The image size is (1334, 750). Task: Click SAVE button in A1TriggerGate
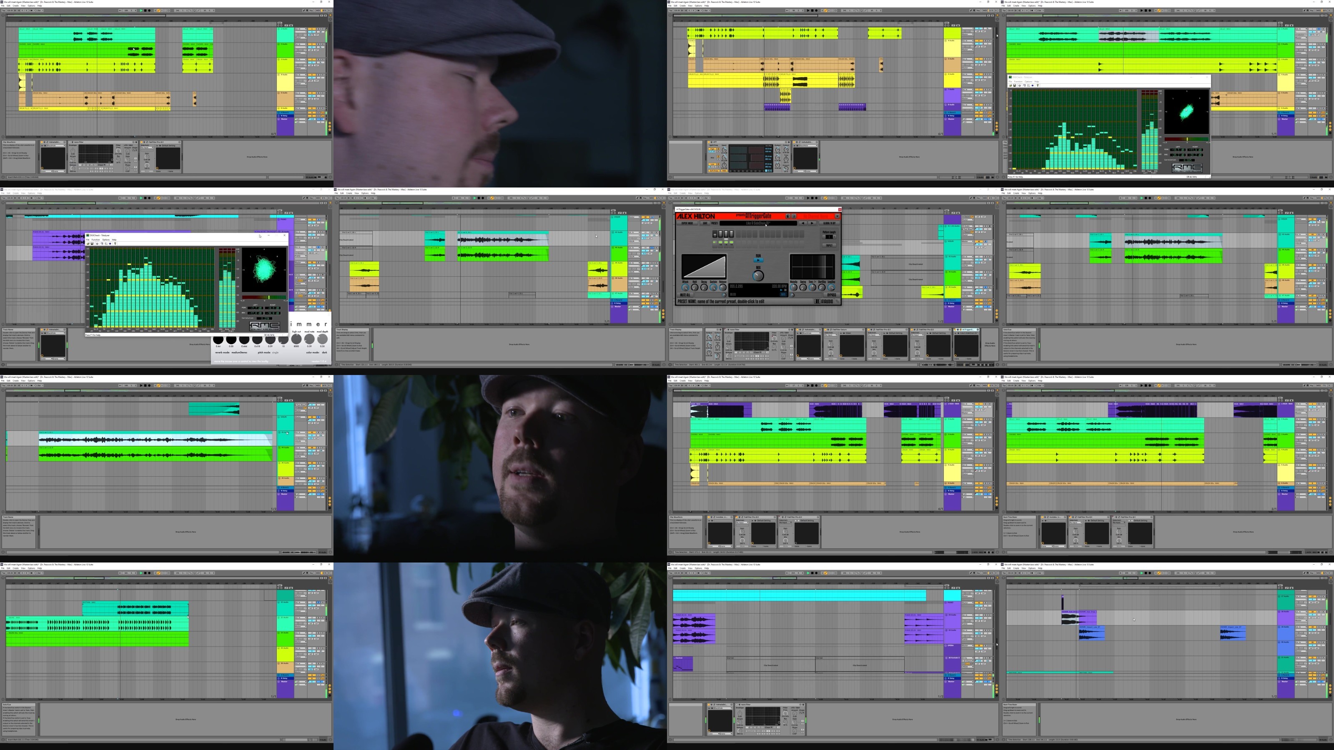(705, 223)
